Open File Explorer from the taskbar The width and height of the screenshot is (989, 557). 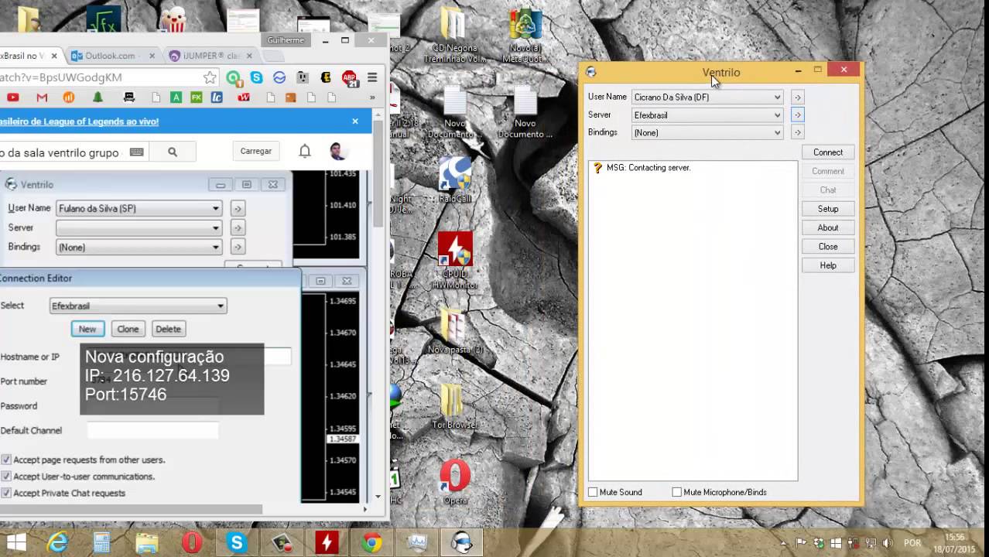pyautogui.click(x=147, y=543)
